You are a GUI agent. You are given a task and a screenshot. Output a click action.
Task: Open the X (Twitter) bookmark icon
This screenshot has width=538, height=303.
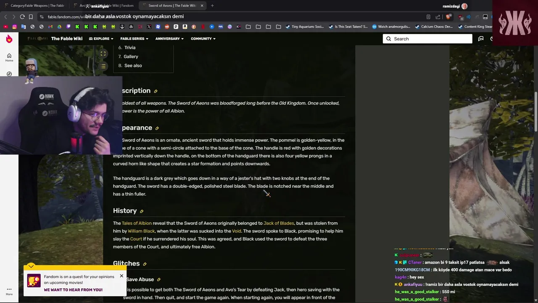tap(149, 27)
